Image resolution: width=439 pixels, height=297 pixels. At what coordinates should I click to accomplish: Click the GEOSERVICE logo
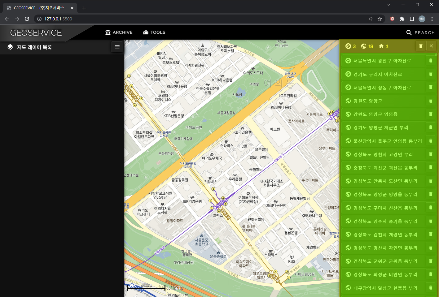tap(36, 33)
